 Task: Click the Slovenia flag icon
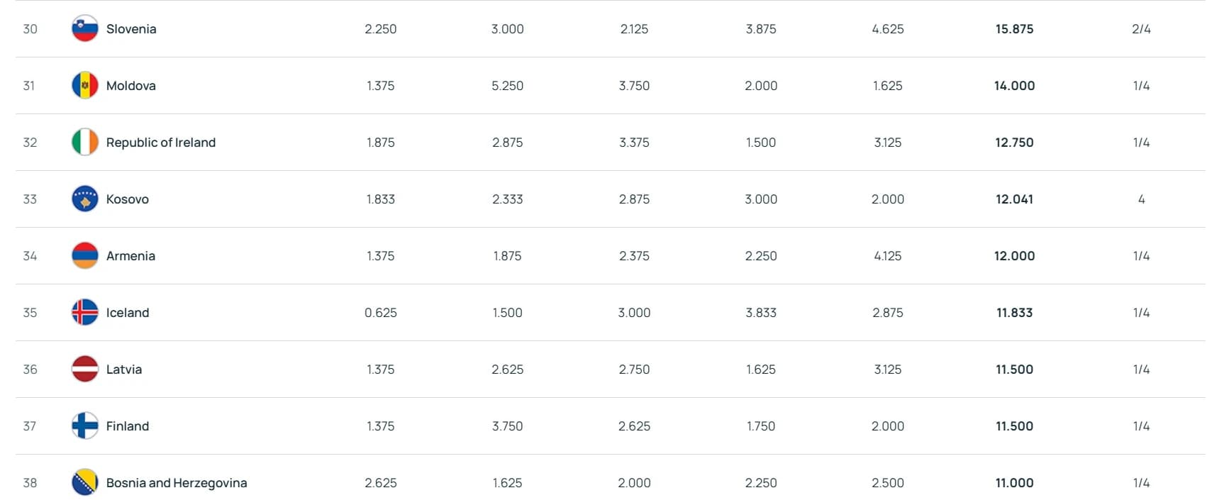click(x=85, y=29)
